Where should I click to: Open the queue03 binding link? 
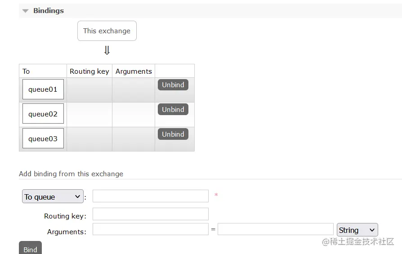43,139
